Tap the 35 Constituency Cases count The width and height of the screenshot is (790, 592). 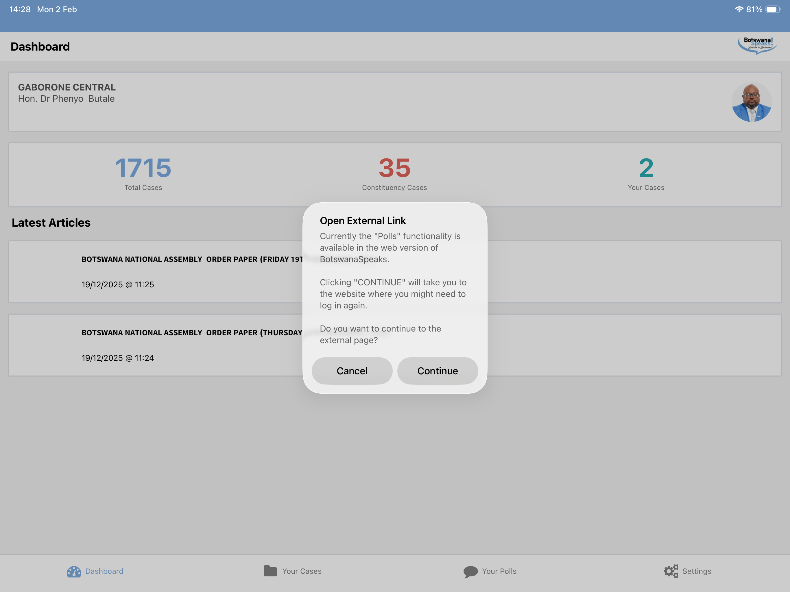pos(395,168)
